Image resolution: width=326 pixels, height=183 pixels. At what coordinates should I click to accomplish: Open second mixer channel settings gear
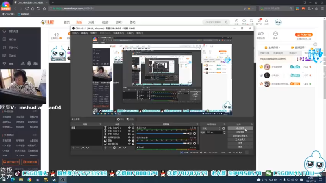pos(194,144)
